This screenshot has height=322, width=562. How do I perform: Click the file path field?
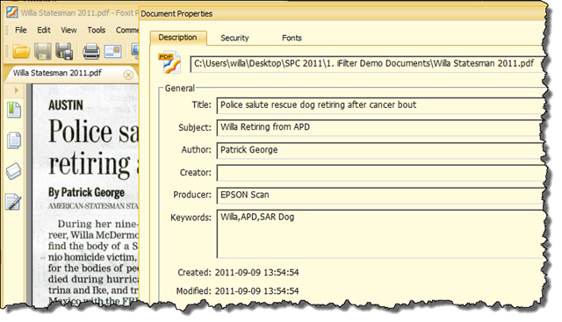367,64
